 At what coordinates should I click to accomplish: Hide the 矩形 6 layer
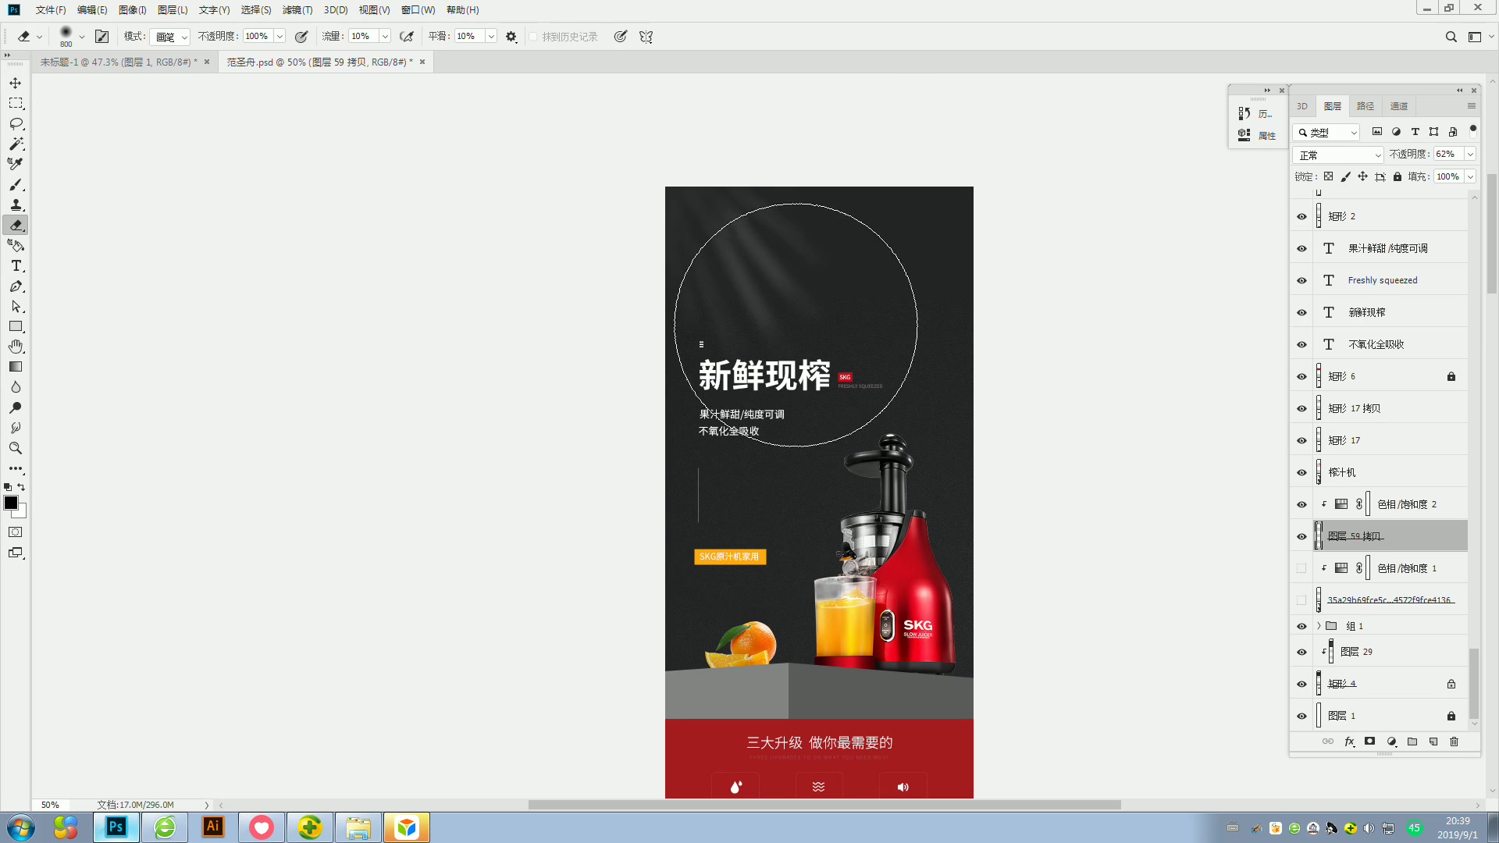pyautogui.click(x=1301, y=376)
